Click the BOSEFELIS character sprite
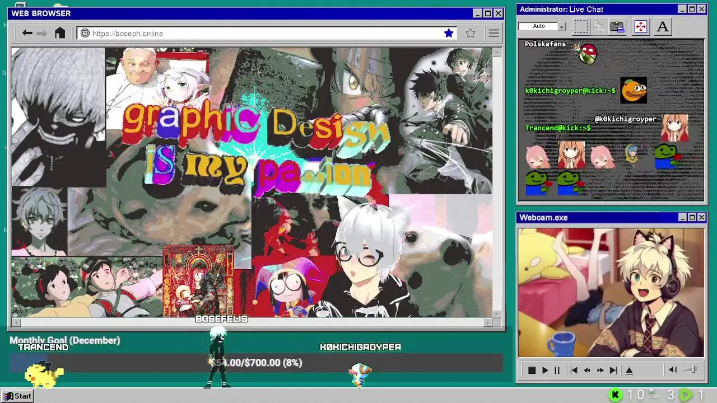717x403 pixels. (x=217, y=358)
